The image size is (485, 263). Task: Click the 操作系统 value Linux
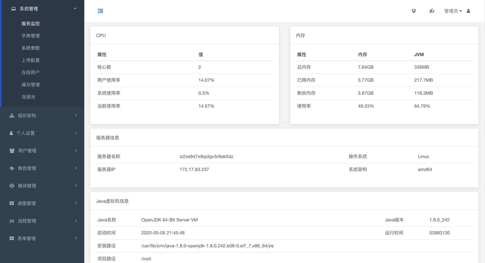coord(424,156)
